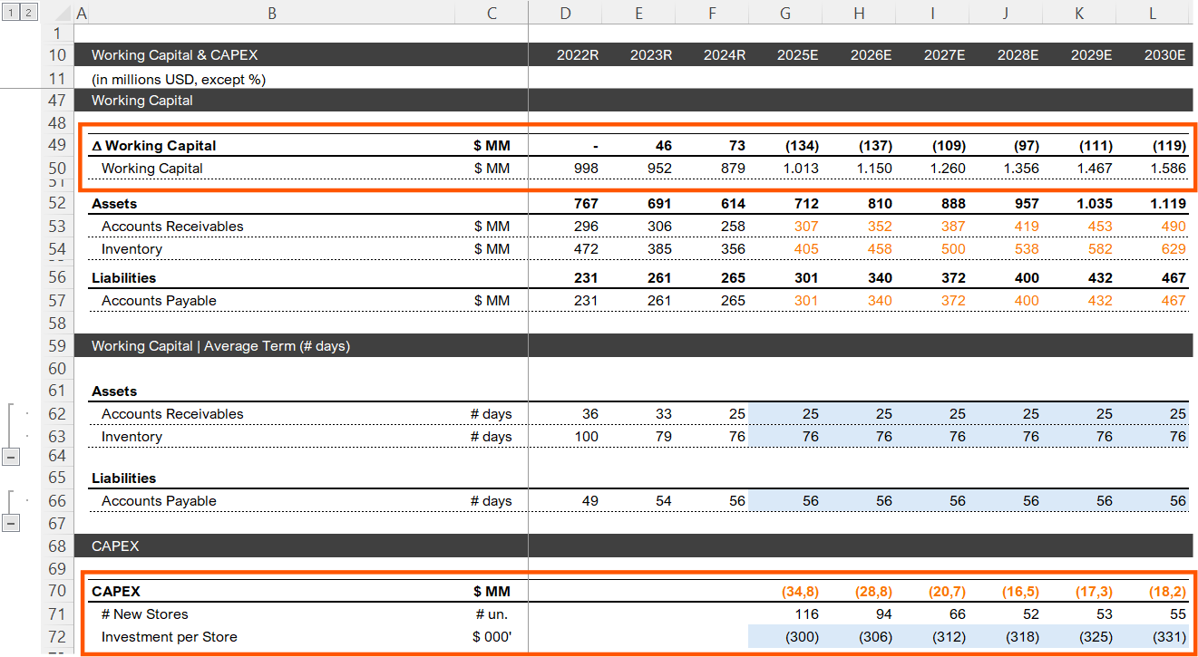Select the Working Capital & CAPEX header cell
This screenshot has width=1198, height=657.
click(x=181, y=54)
